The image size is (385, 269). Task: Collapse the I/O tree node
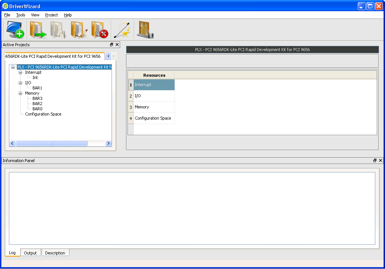pyautogui.click(x=21, y=83)
